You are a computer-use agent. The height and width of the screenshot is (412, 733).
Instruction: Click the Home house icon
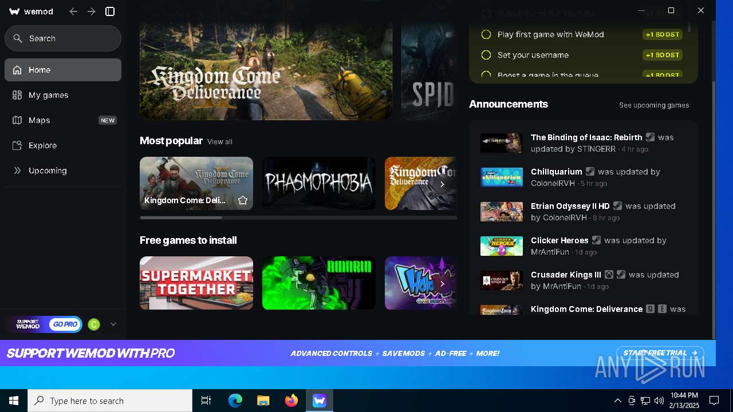click(x=17, y=70)
